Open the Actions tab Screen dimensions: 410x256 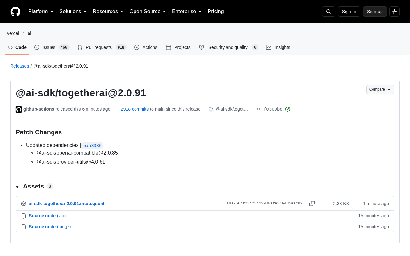146,47
